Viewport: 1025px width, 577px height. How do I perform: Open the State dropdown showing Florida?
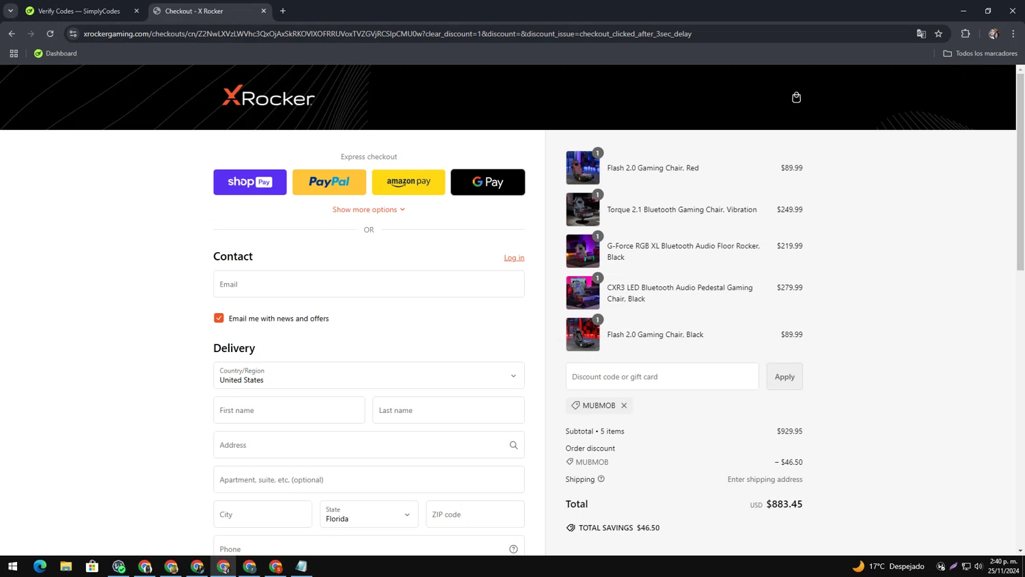click(369, 514)
